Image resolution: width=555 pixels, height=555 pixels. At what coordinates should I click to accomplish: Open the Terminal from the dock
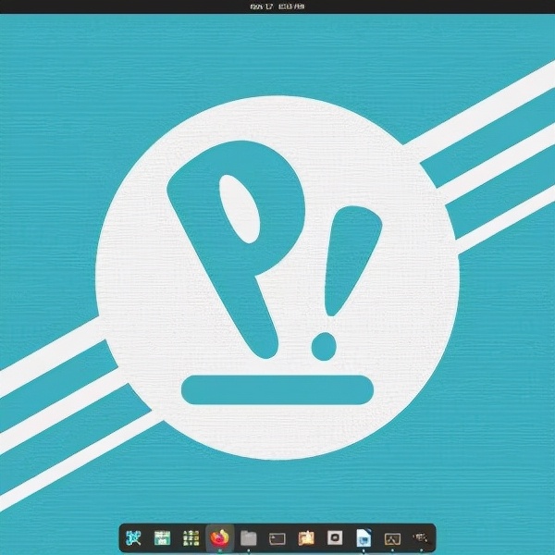(277, 537)
